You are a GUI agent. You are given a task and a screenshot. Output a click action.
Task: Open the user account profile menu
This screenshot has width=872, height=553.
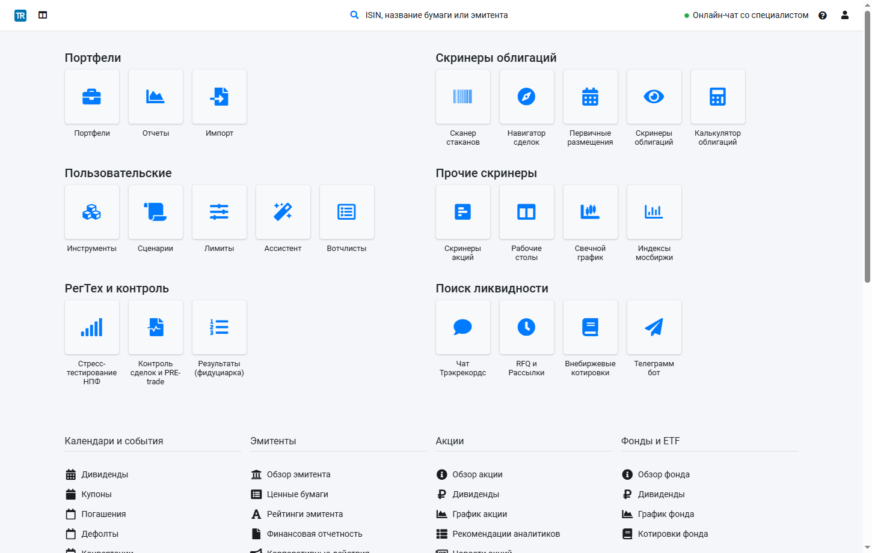pyautogui.click(x=845, y=15)
